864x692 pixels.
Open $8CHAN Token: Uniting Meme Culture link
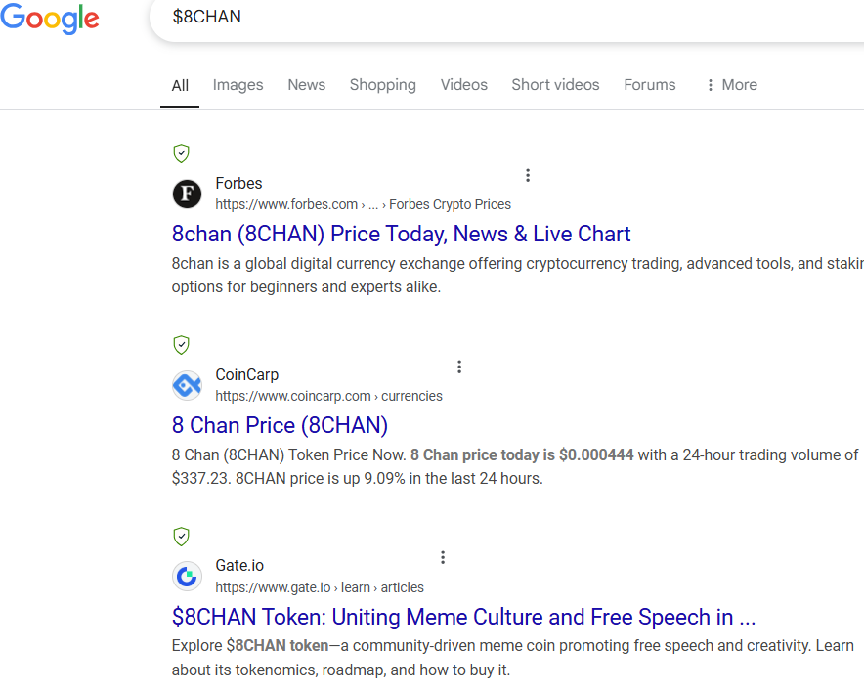[x=463, y=617]
